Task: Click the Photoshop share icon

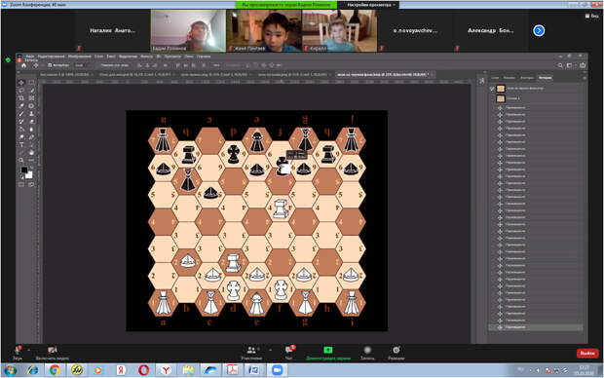Action: pyautogui.click(x=583, y=65)
